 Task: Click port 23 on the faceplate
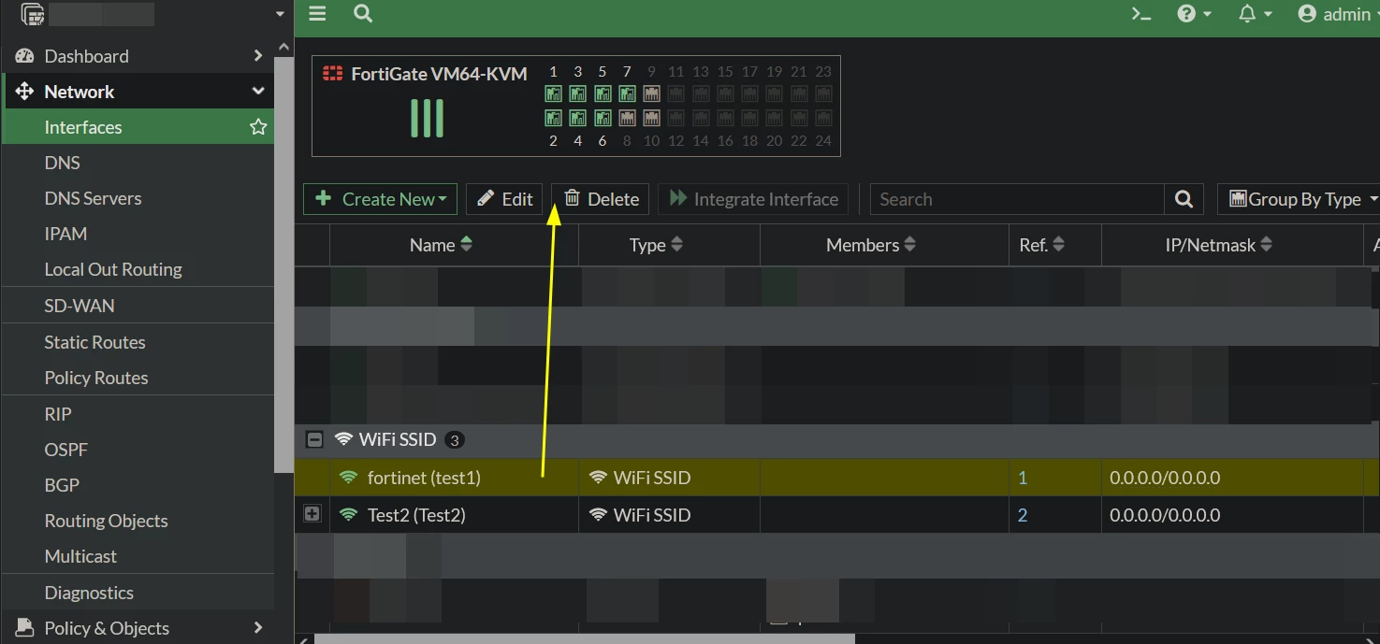[823, 93]
